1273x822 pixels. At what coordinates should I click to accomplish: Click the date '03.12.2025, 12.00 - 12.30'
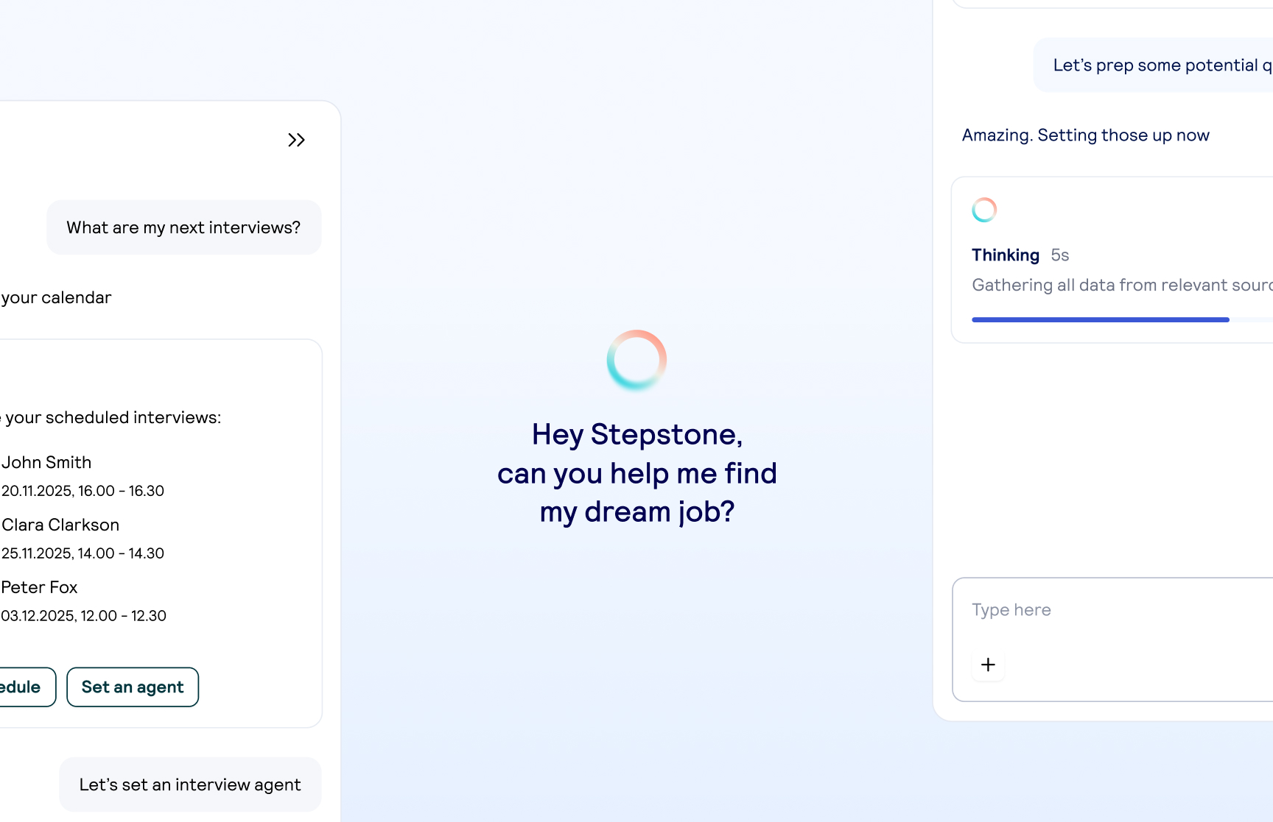(x=83, y=616)
